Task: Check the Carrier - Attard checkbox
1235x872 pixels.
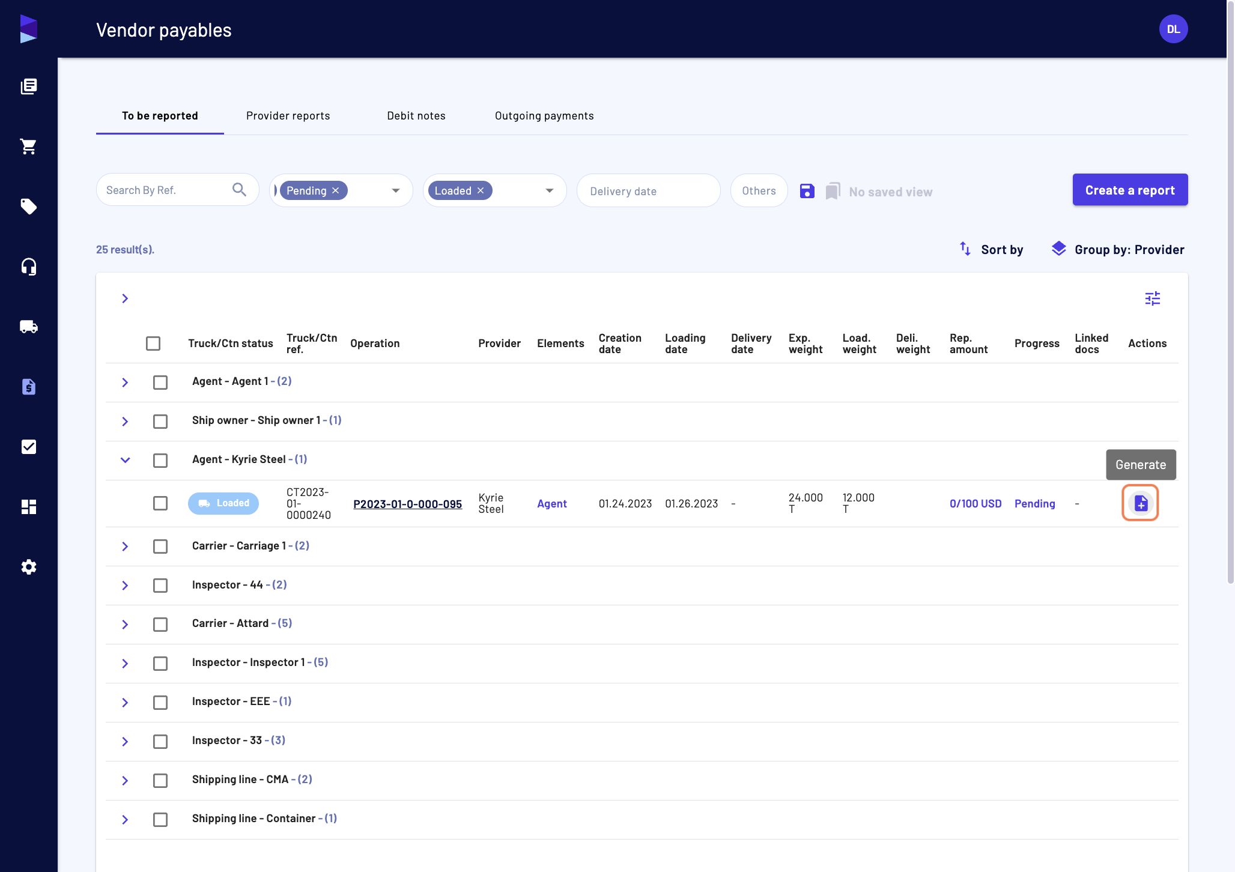Action: [x=160, y=625]
